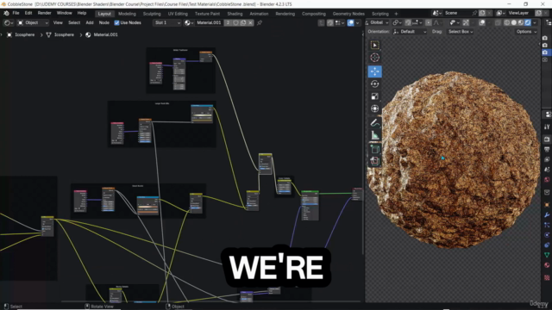Click the ViewLayer name field

pos(520,13)
